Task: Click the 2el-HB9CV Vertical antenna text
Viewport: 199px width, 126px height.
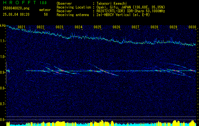Action: pyautogui.click(x=123, y=15)
